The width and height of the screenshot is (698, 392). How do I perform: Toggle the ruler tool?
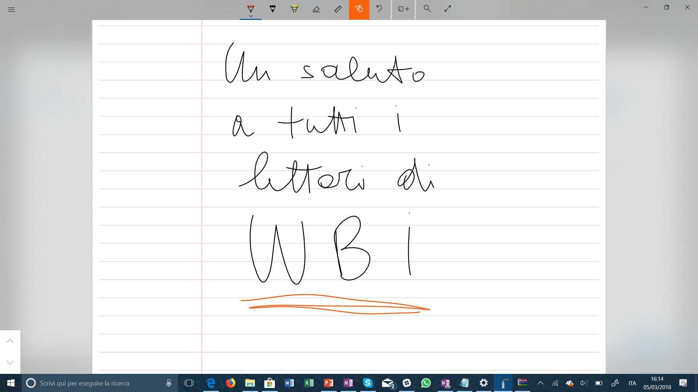(x=338, y=9)
